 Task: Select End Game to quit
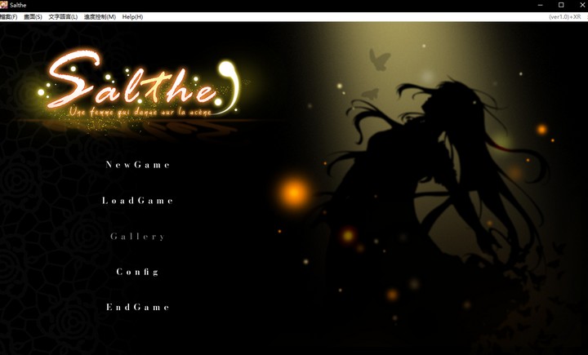138,308
